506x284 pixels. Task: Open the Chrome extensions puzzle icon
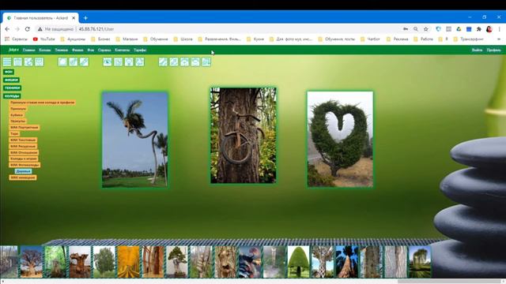(x=479, y=29)
